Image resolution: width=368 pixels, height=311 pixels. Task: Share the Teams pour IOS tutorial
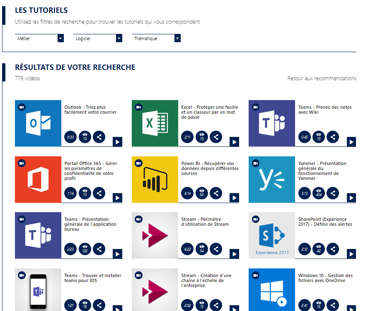click(x=99, y=305)
